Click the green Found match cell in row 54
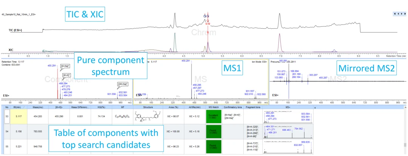The width and height of the screenshot is (408, 156). [x=213, y=131]
